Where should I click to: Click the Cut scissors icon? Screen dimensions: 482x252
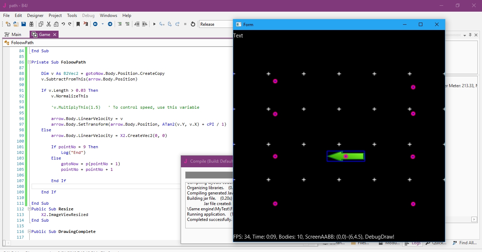pyautogui.click(x=49, y=24)
